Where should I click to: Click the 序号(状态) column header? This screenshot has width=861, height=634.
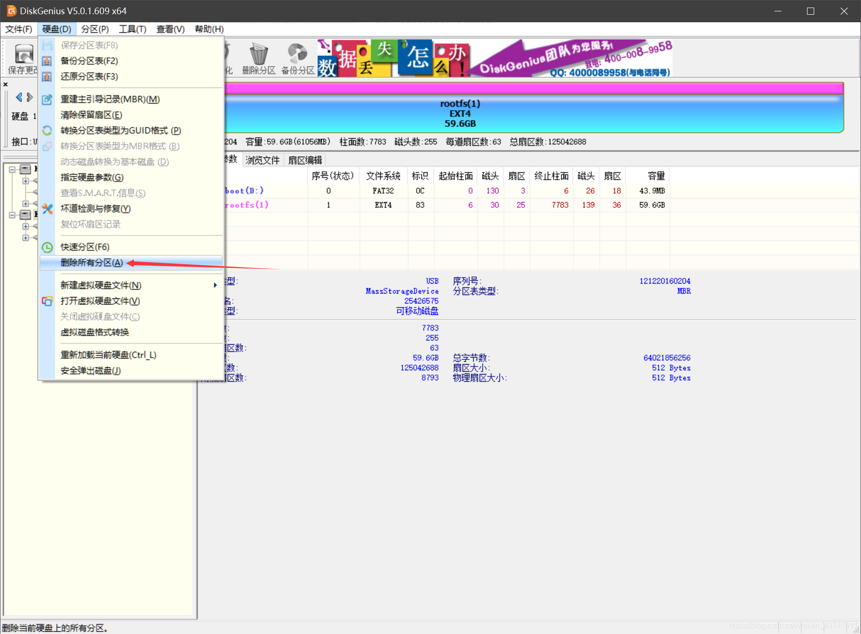click(x=333, y=176)
